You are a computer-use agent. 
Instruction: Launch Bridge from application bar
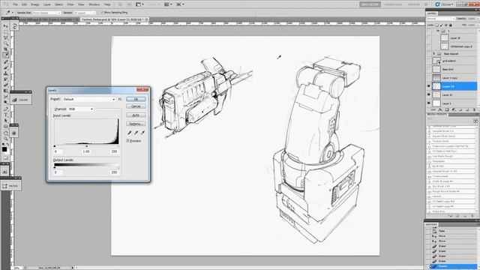tap(121, 4)
